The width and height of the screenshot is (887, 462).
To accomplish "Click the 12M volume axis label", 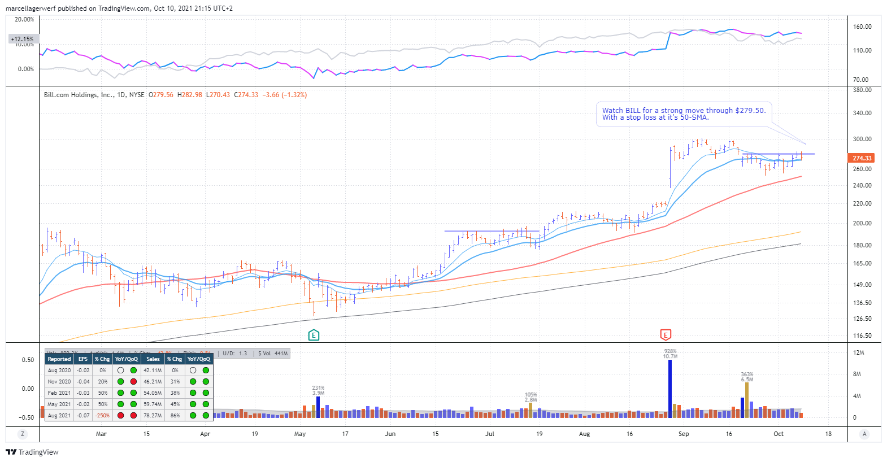I will click(x=858, y=352).
